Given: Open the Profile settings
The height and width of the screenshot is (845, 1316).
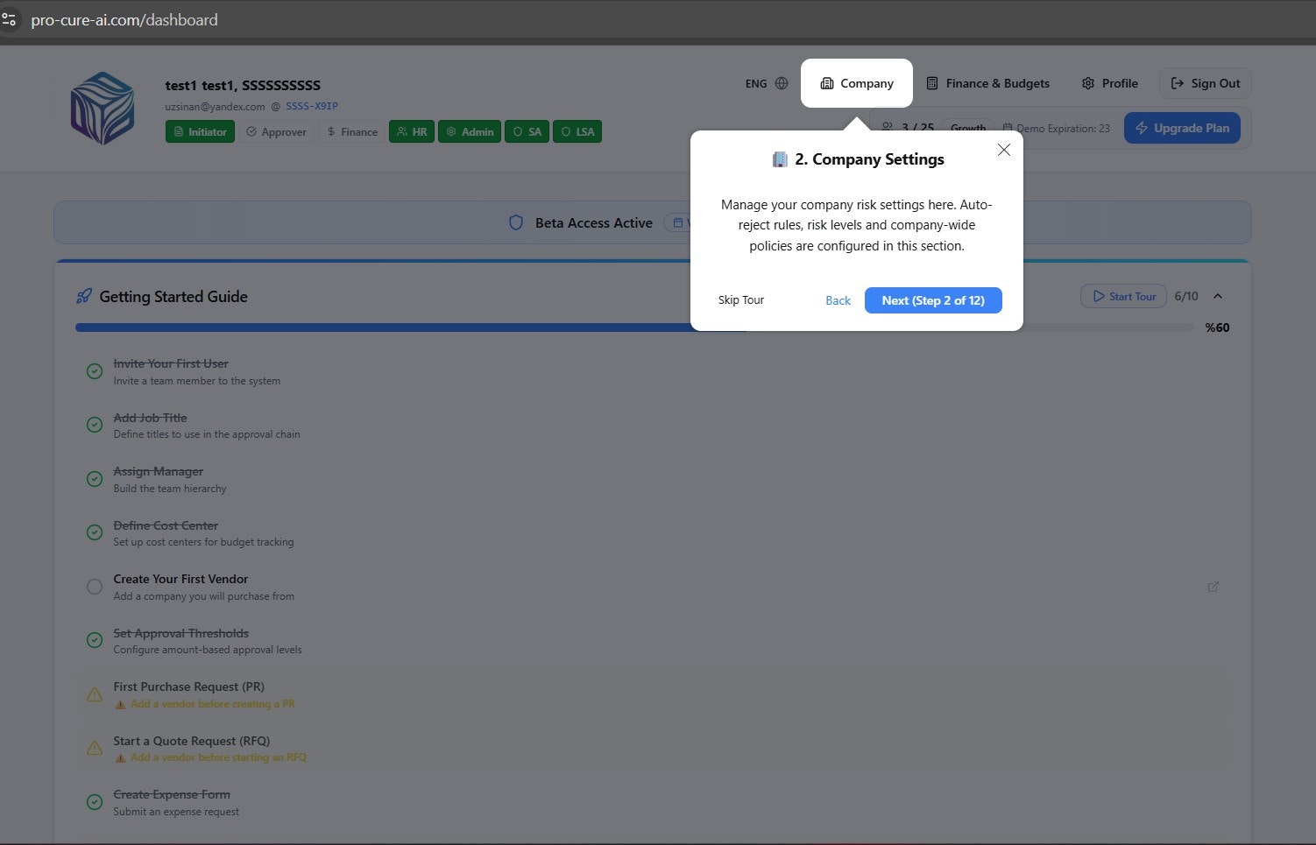Looking at the screenshot, I should [1109, 83].
